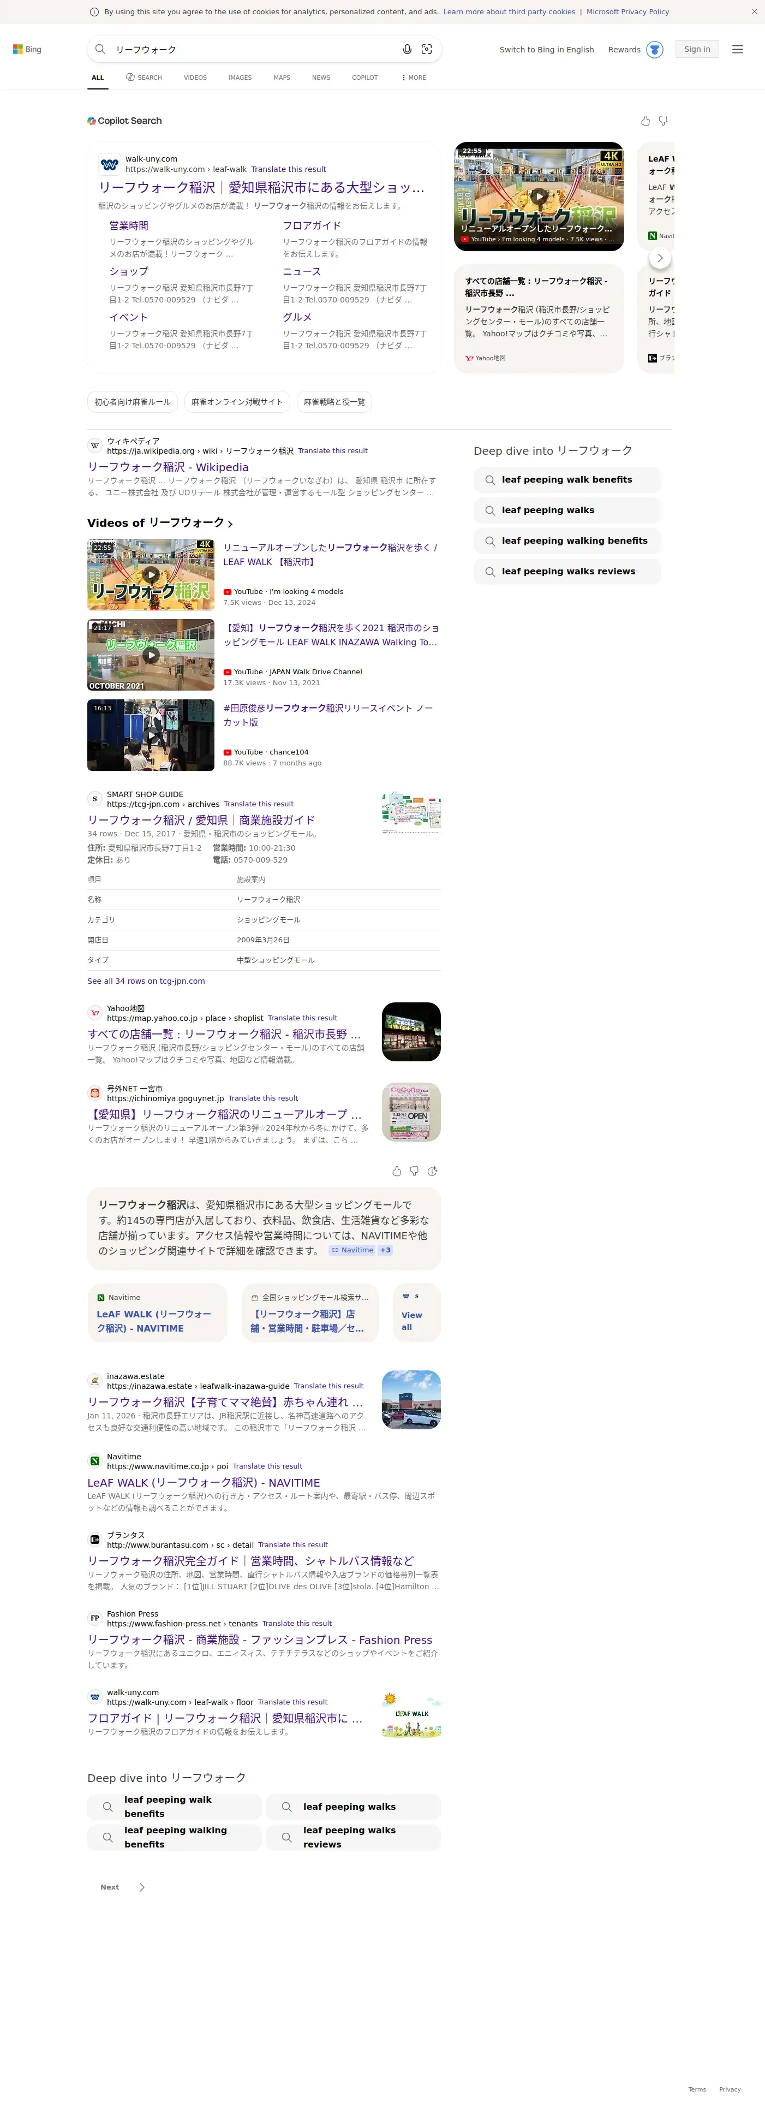Open Learn more about third party cookies
Image resolution: width=765 pixels, height=2103 pixels.
point(509,11)
